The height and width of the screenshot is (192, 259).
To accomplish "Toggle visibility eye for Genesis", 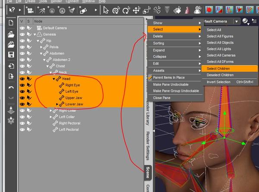I will point(22,35).
